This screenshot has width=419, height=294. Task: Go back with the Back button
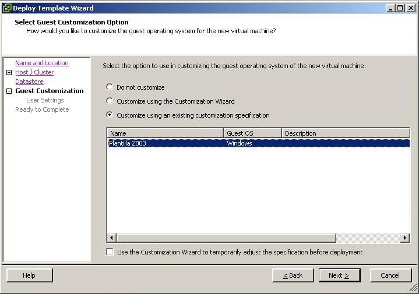click(x=293, y=275)
